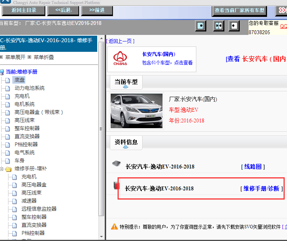
Task: Click the expand-left panel arrow icon
Action: point(234,26)
